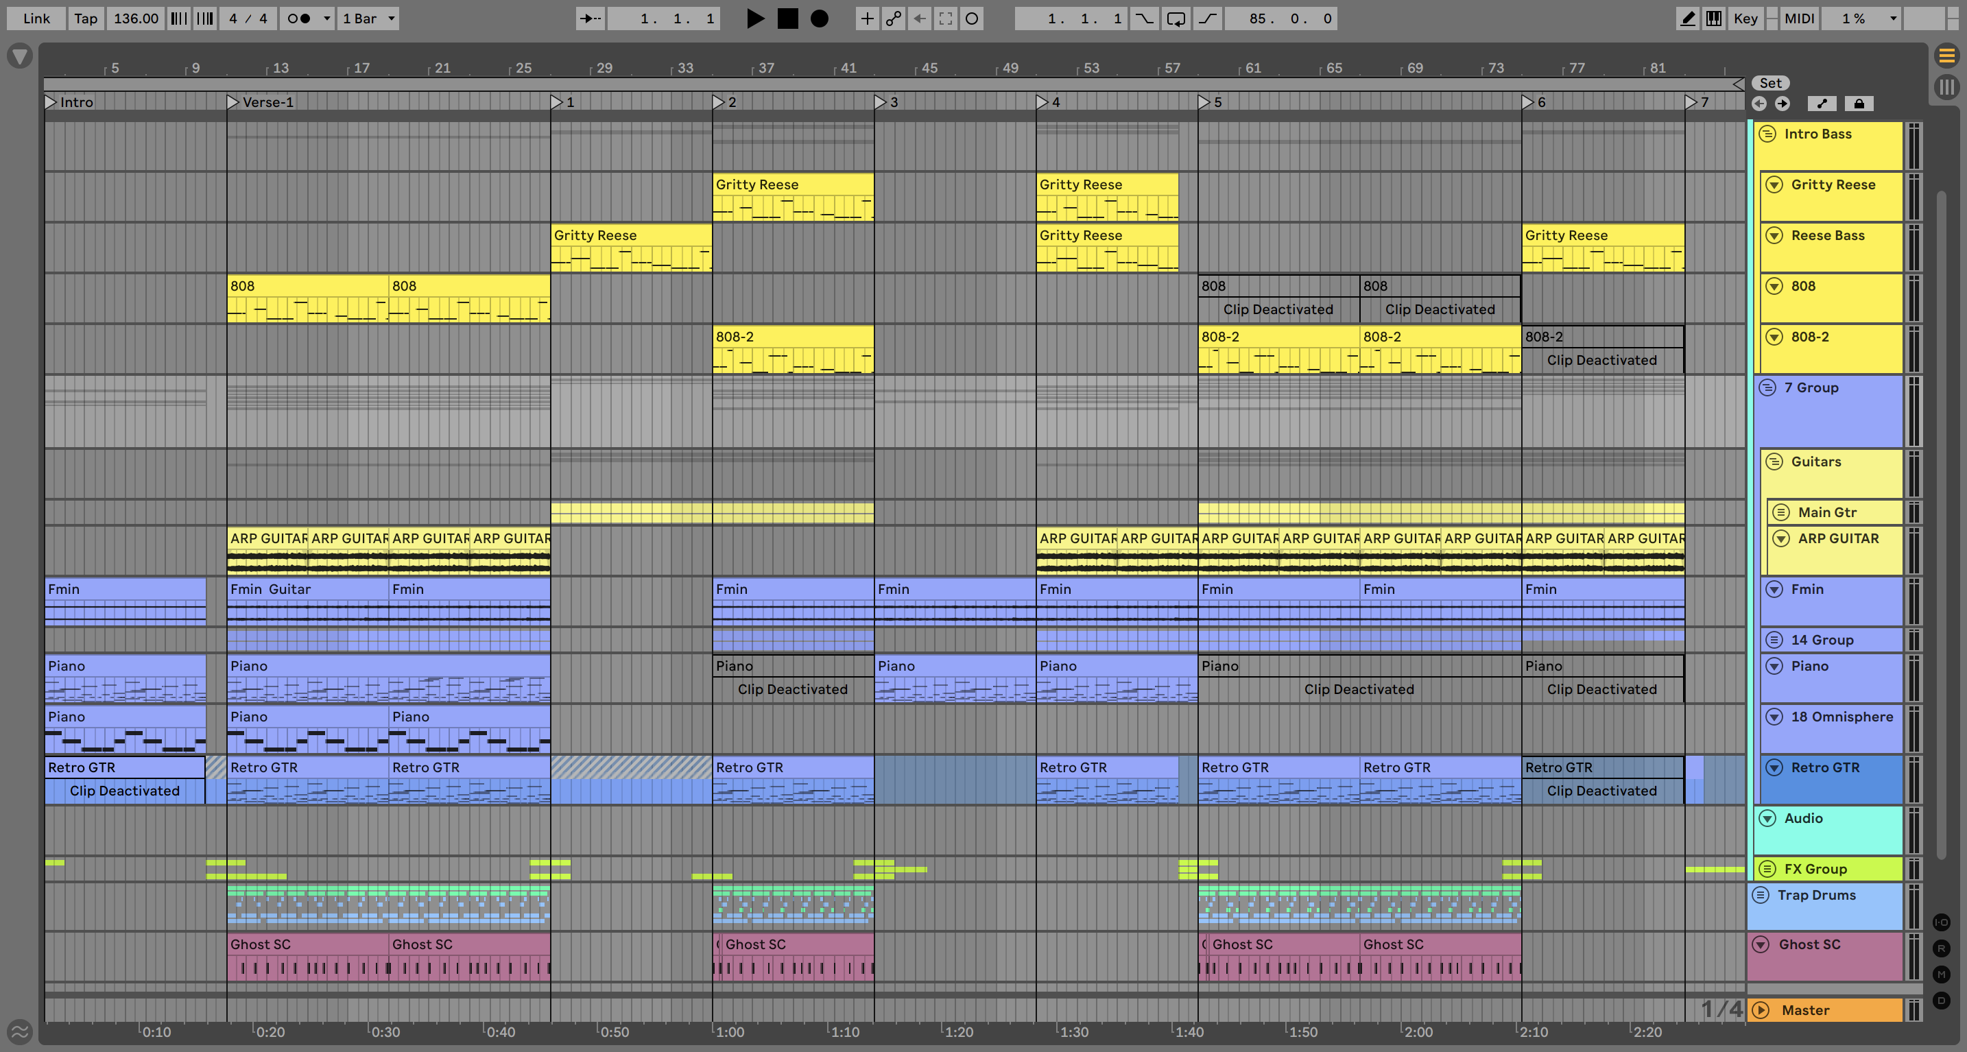Click the Arrangement Record button
Screen dimensions: 1967x1052
(x=820, y=19)
